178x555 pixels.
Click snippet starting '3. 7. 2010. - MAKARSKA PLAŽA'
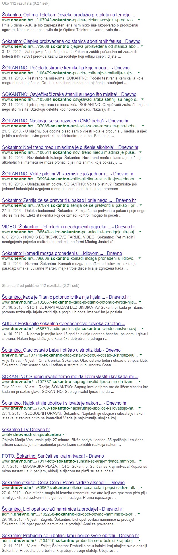(x=75, y=469)
